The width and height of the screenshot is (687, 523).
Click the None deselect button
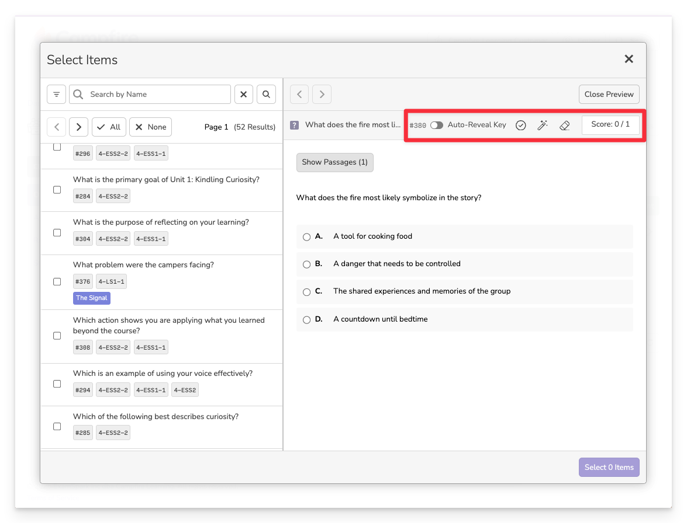point(150,127)
